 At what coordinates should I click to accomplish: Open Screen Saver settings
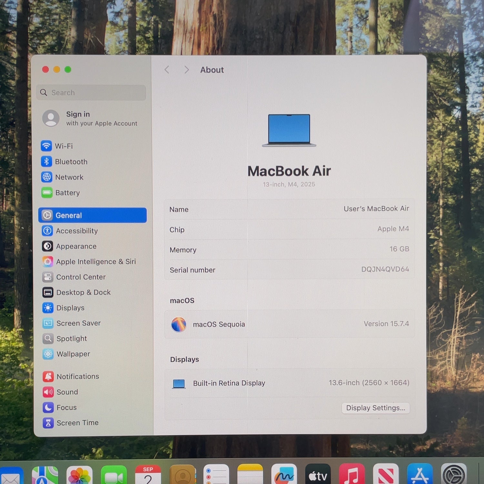(x=72, y=323)
